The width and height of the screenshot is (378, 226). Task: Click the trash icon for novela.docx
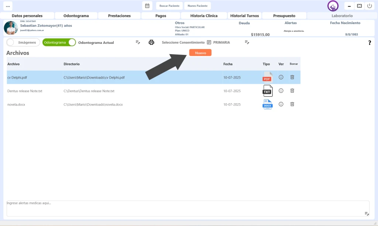[292, 104]
